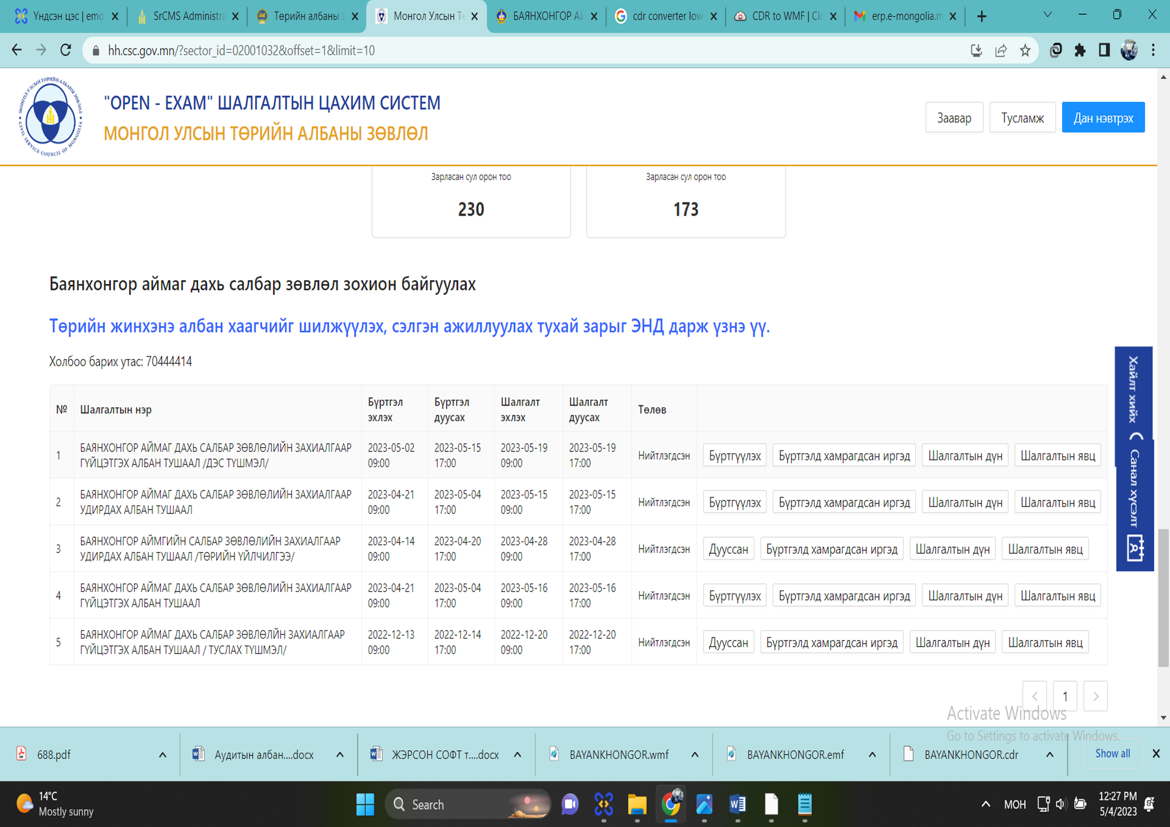The height and width of the screenshot is (827, 1170).
Task: Click Show all downloads
Action: 1112,754
